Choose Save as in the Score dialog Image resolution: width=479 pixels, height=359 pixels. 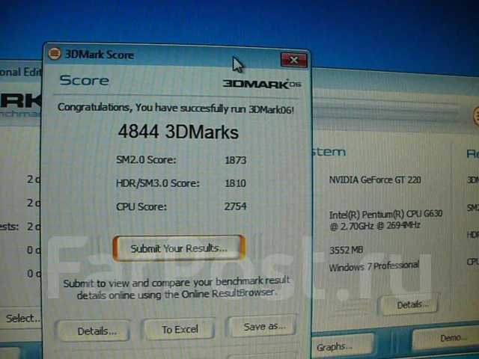click(x=263, y=326)
